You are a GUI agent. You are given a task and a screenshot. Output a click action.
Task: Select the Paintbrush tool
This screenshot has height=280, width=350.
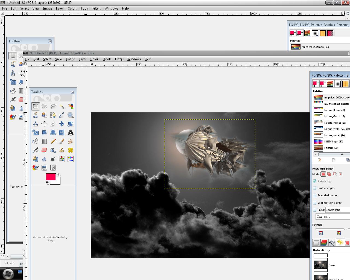click(62, 141)
